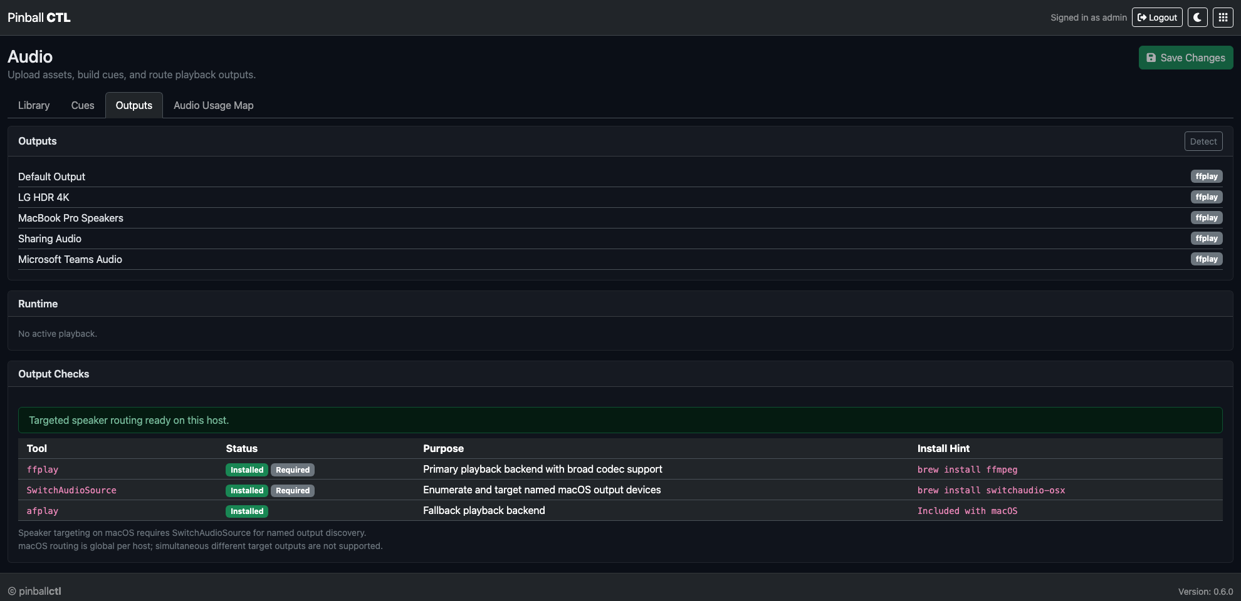Screen dimensions: 1241x601
Task: Select the LG HDR 4K output row
Action: point(44,197)
